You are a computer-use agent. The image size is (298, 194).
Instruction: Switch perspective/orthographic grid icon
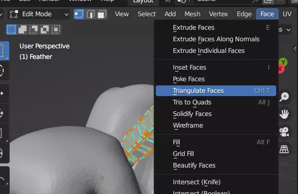tap(284, 149)
